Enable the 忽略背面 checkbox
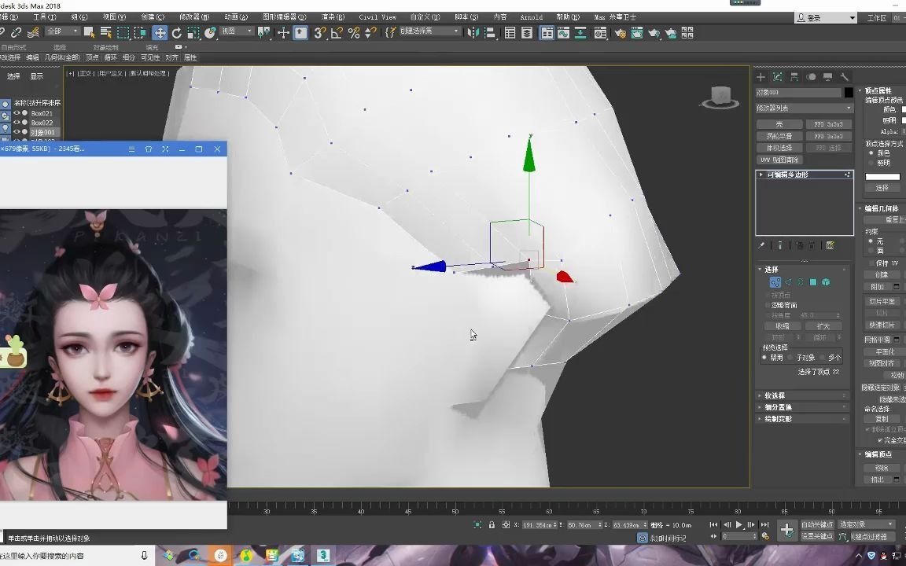The width and height of the screenshot is (906, 566). 767,306
